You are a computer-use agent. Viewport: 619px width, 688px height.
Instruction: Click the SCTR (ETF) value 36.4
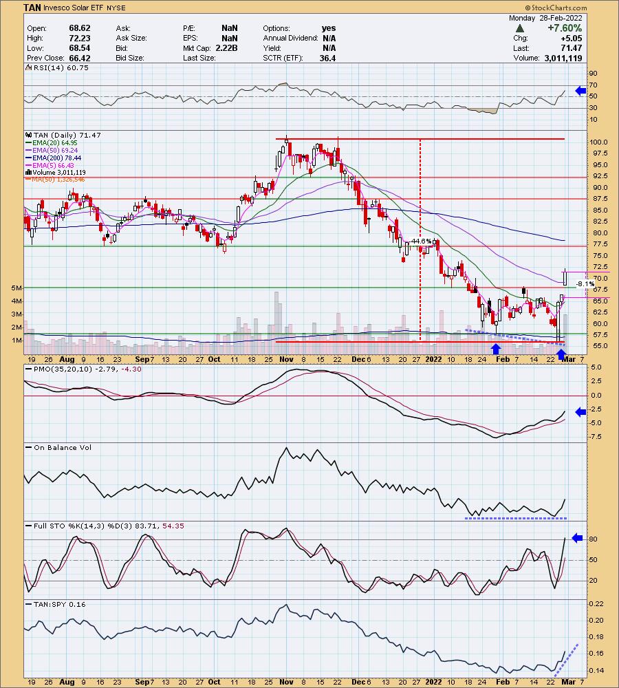point(327,58)
